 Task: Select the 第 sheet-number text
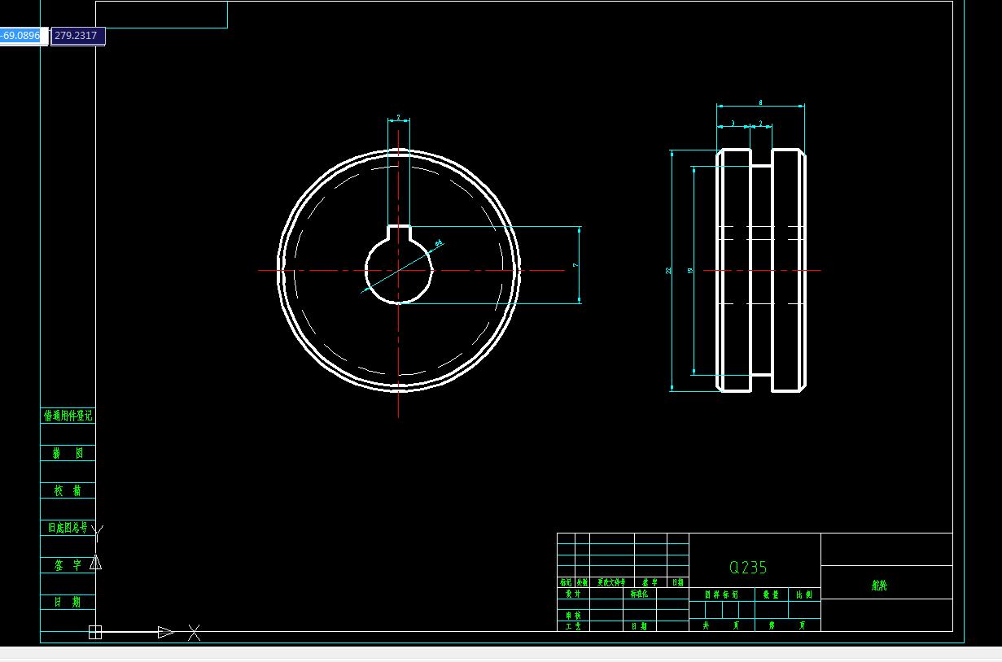[x=771, y=625]
